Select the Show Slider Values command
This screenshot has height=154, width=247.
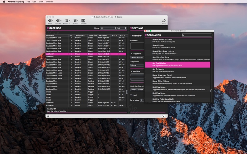(178, 82)
